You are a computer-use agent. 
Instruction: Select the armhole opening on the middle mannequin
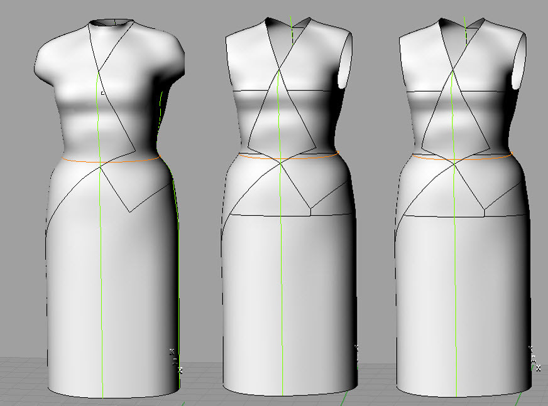344,61
